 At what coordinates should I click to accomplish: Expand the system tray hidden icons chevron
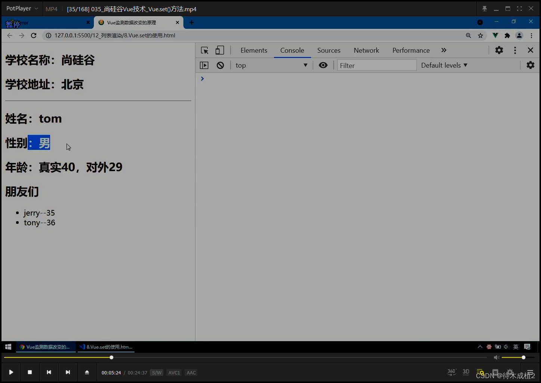pyautogui.click(x=480, y=347)
